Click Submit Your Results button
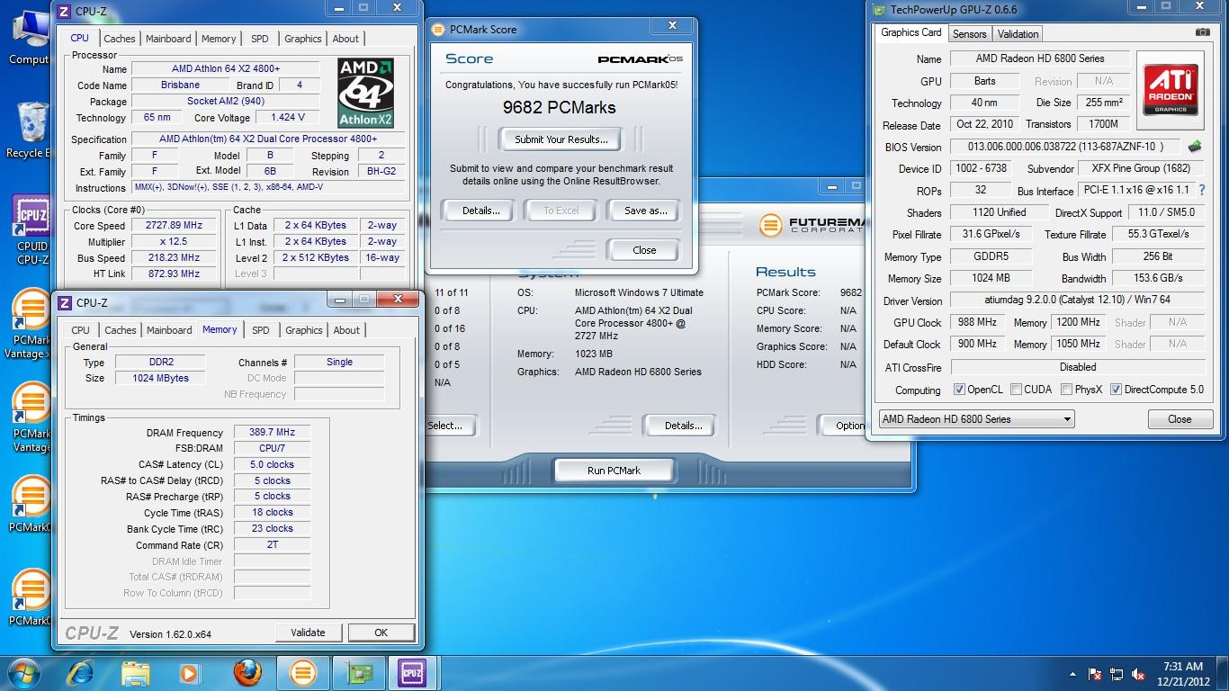1229x691 pixels. [561, 139]
